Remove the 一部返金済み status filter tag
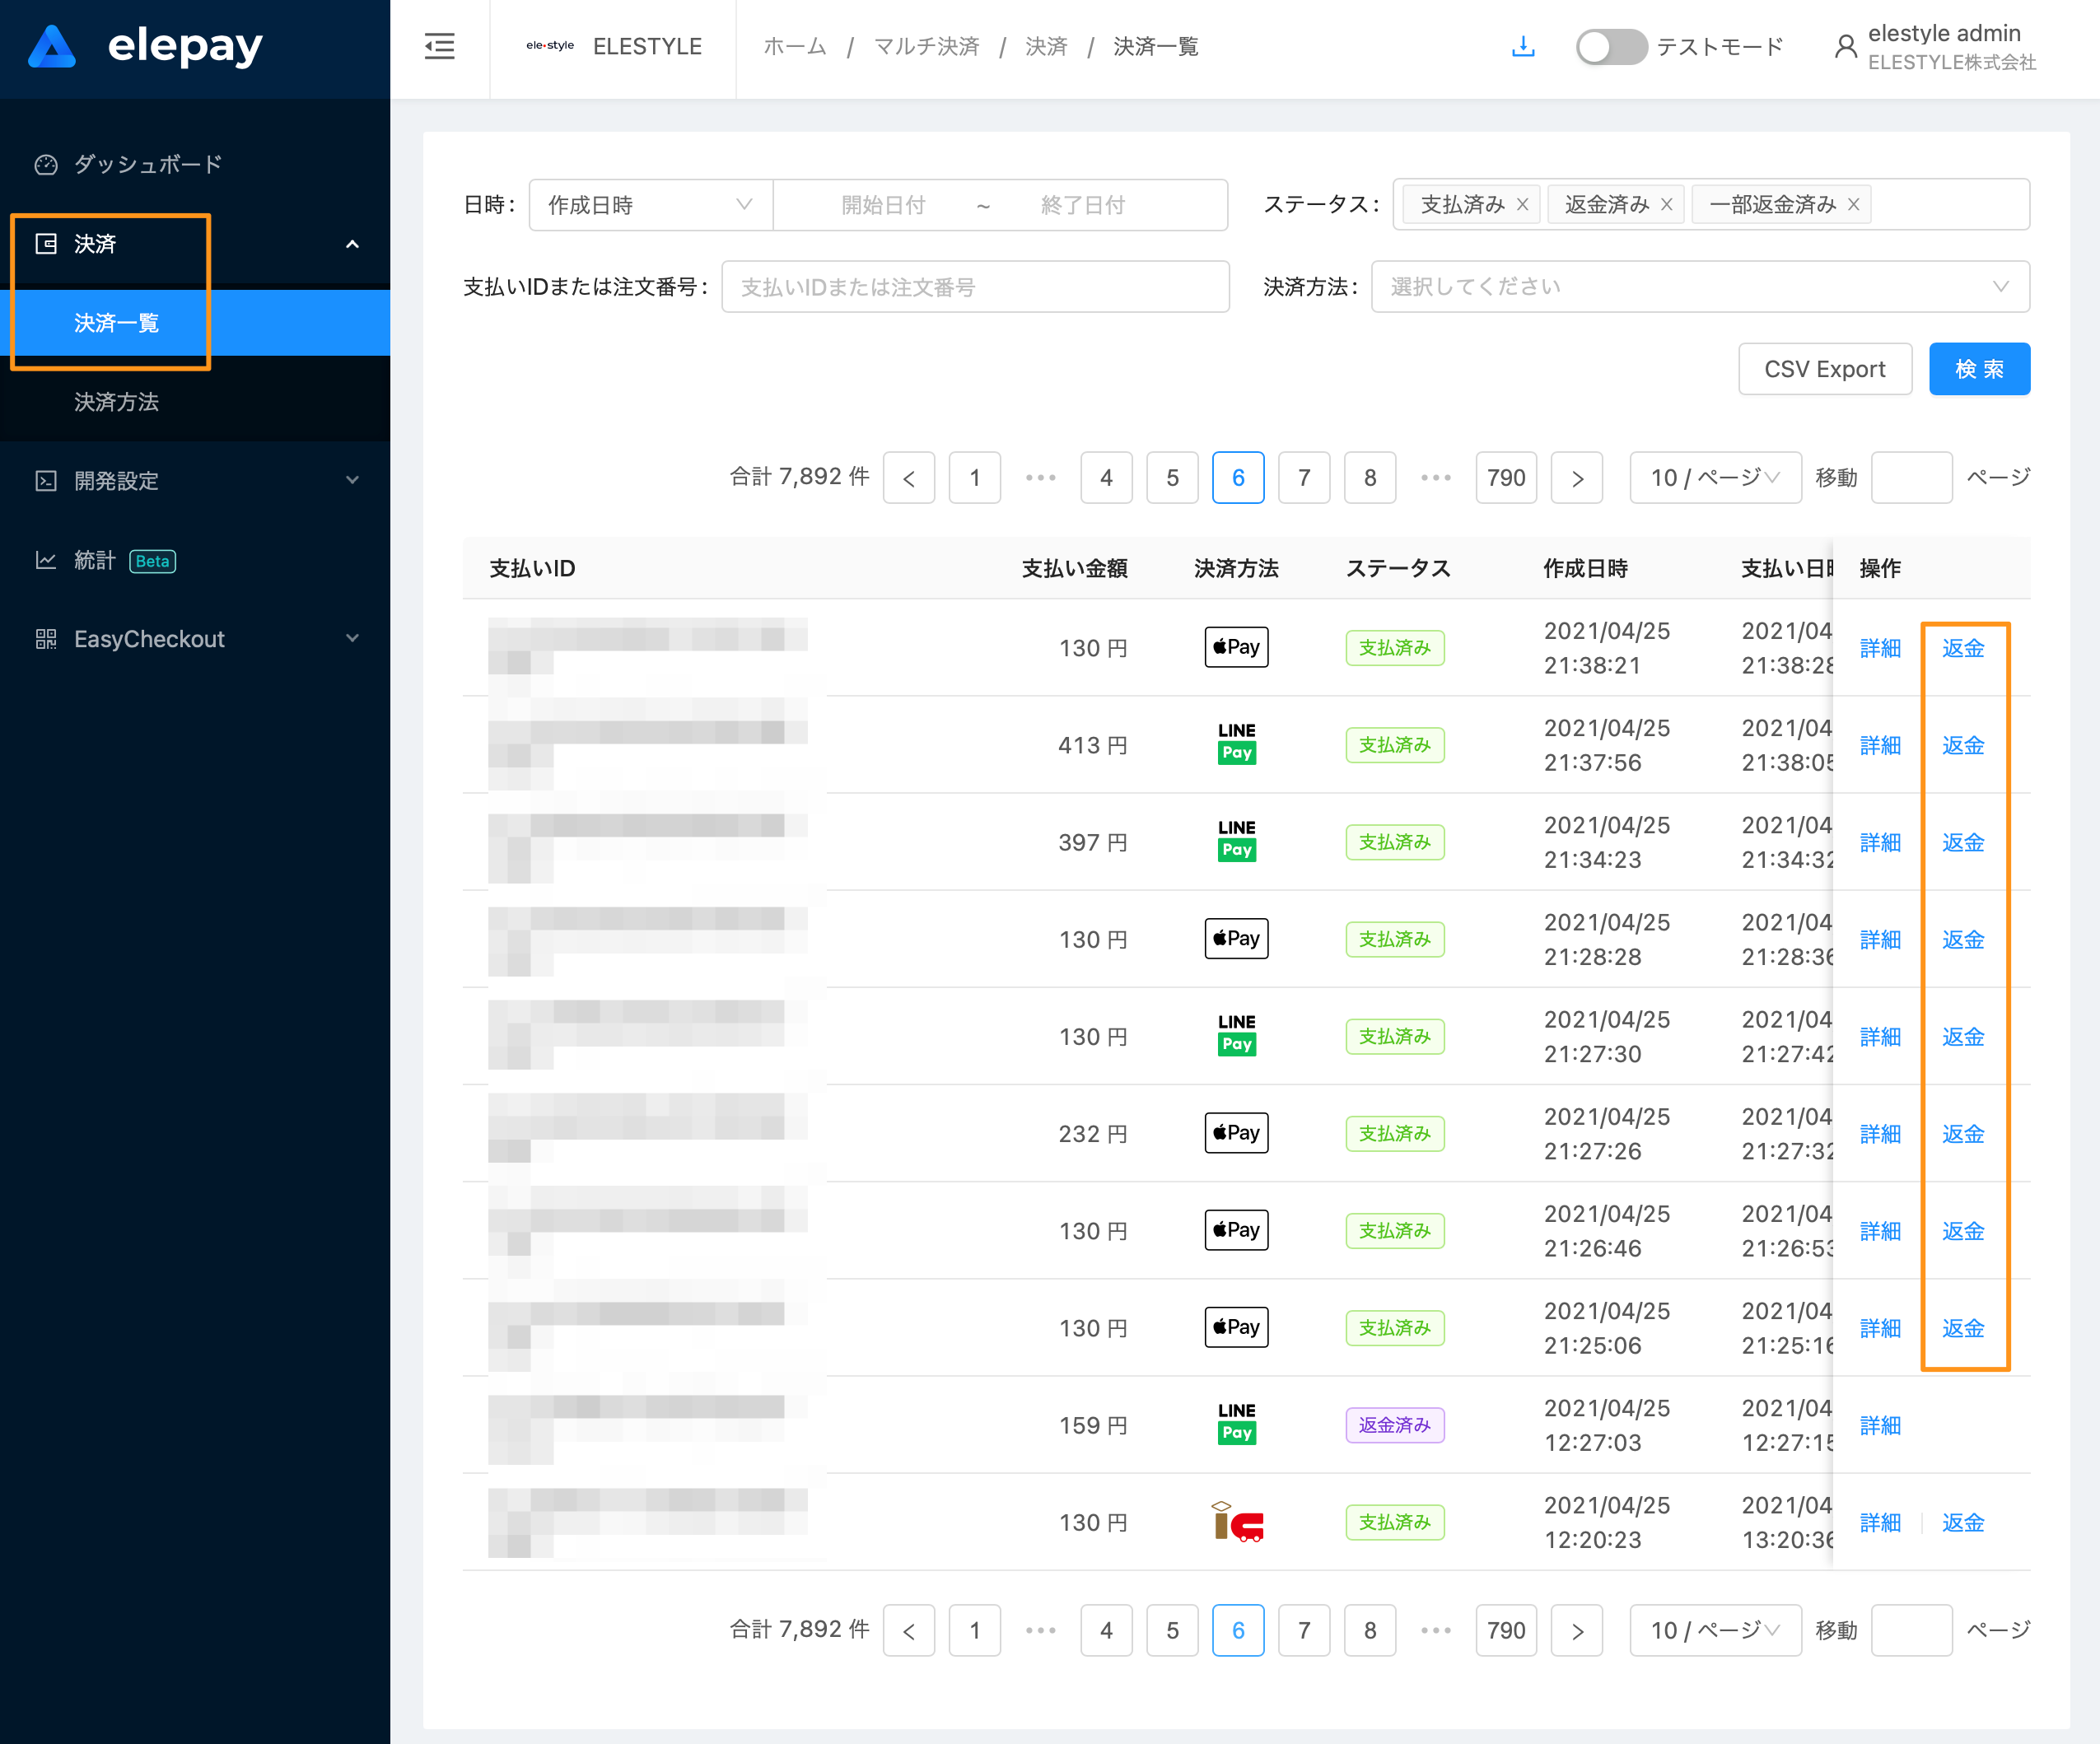 tap(1853, 205)
